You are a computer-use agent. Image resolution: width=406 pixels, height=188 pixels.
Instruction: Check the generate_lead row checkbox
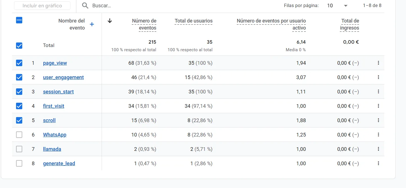pos(19,164)
